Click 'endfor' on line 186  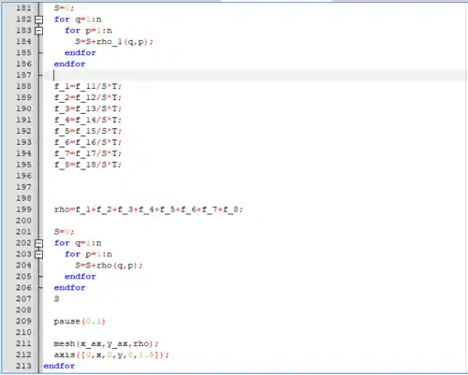(69, 65)
